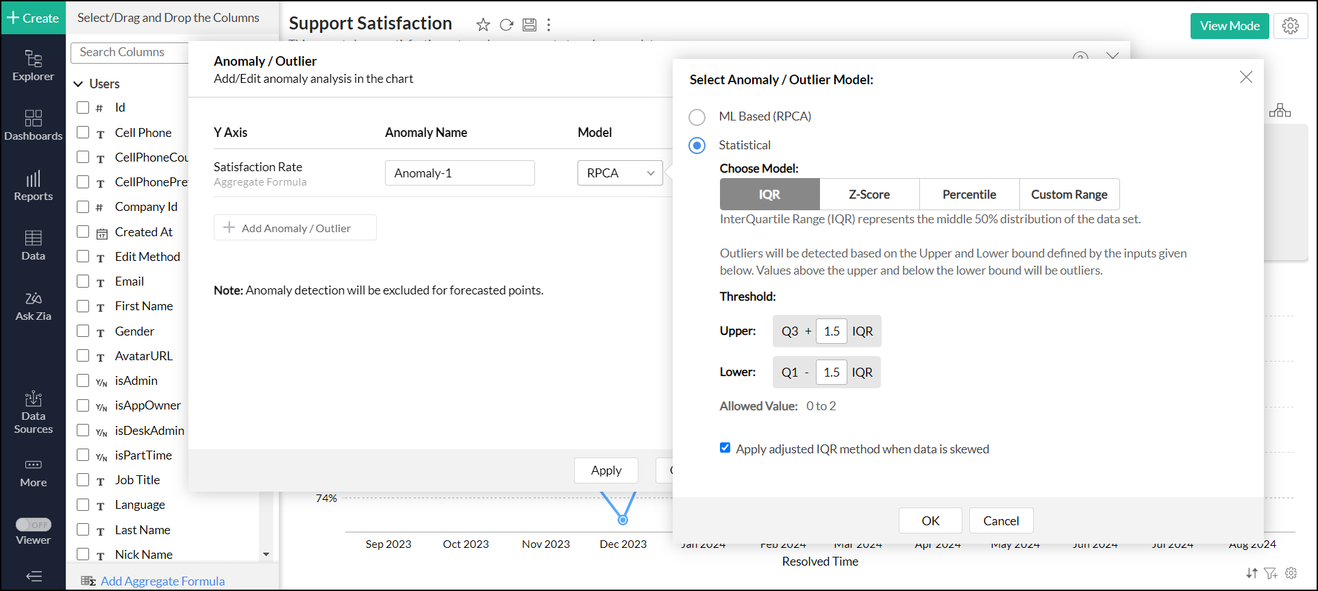
Task: Open the RPCA model dropdown
Action: 619,173
